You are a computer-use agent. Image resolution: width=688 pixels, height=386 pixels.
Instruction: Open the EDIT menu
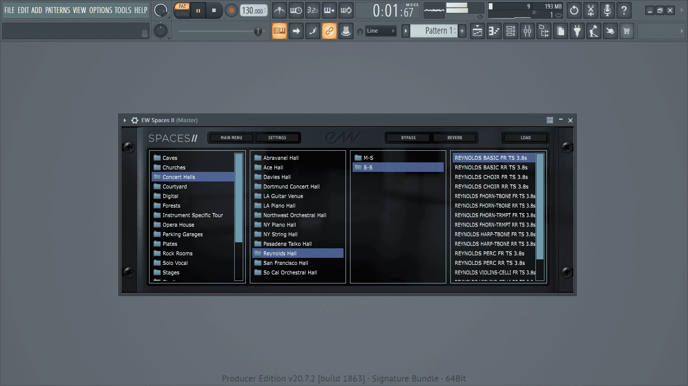coord(23,10)
